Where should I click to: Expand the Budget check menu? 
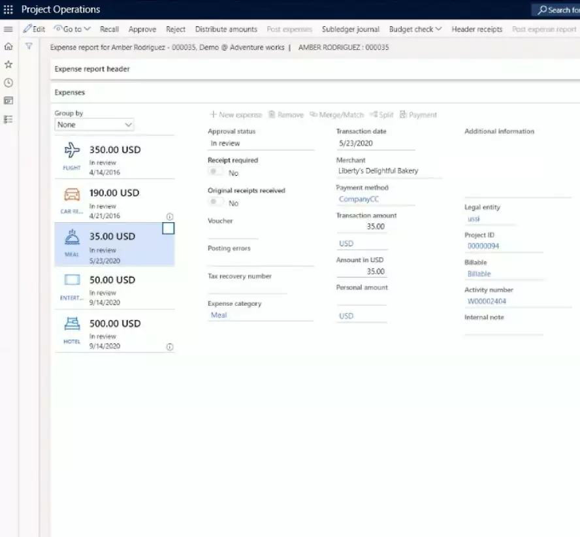[415, 29]
